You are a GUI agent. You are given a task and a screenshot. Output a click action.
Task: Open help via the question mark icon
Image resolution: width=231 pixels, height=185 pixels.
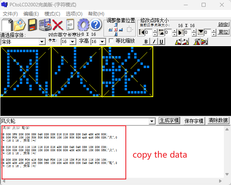click(96, 25)
